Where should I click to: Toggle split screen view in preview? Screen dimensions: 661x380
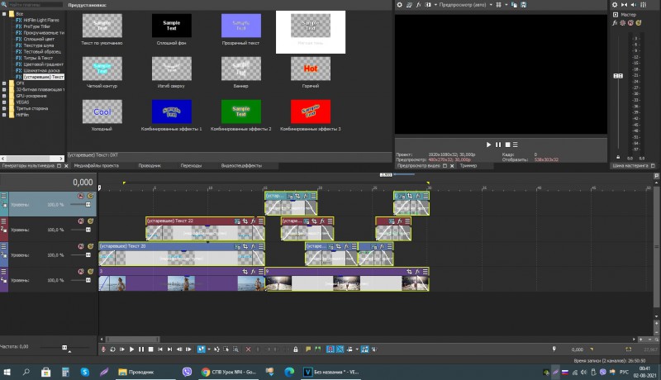tap(428, 5)
